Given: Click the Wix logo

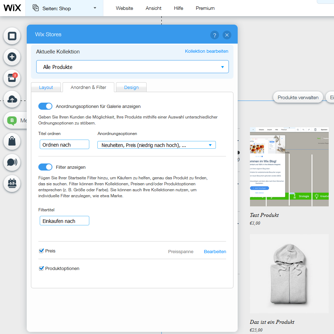Looking at the screenshot, I should pos(12,8).
